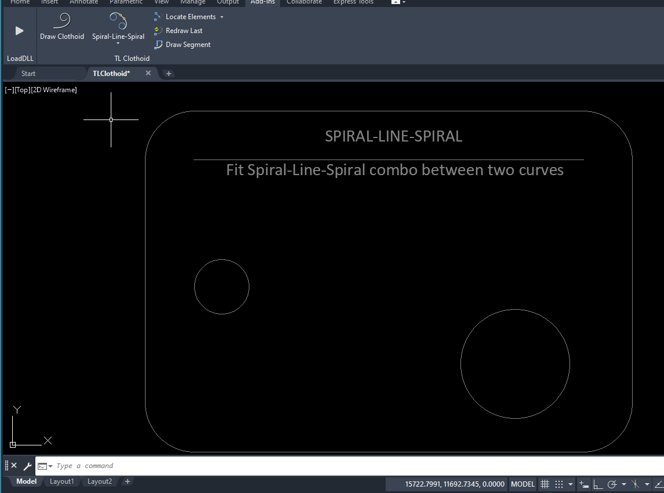Run the LoadDLL play button

(x=20, y=31)
